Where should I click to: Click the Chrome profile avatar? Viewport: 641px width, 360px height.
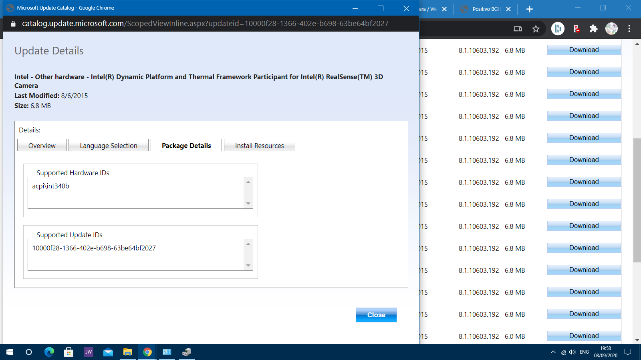click(611, 29)
